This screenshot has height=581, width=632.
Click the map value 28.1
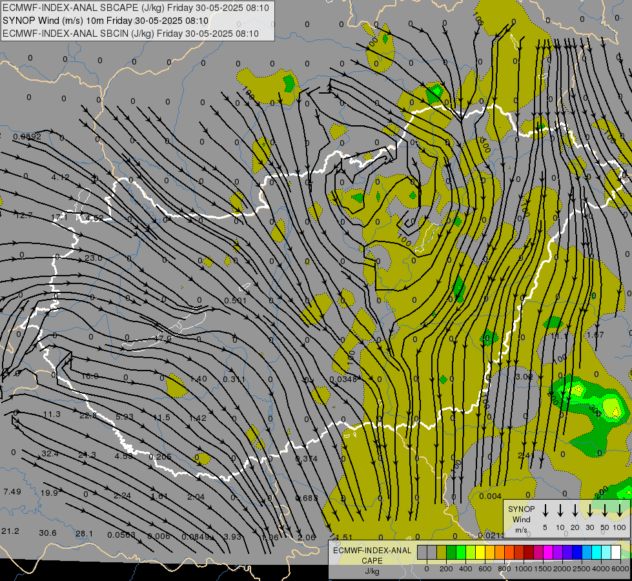[84, 533]
